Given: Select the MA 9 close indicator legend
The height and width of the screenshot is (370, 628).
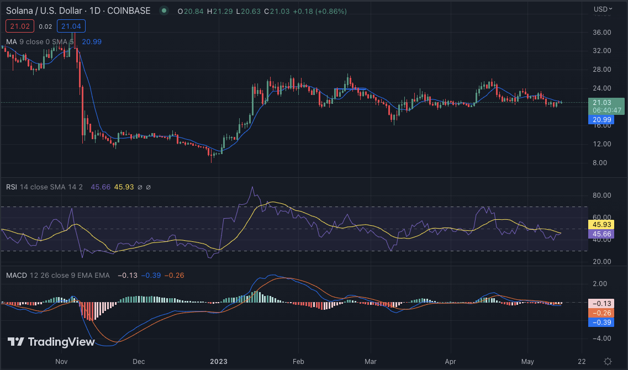Looking at the screenshot, I should pos(40,41).
